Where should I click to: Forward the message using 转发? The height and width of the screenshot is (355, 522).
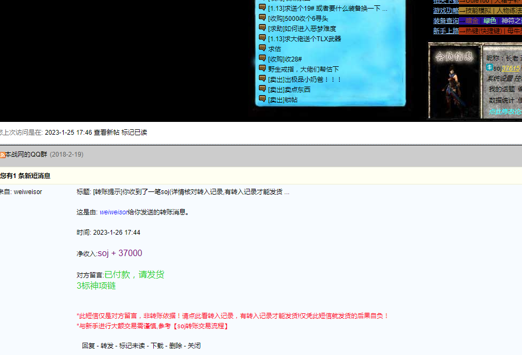point(107,346)
